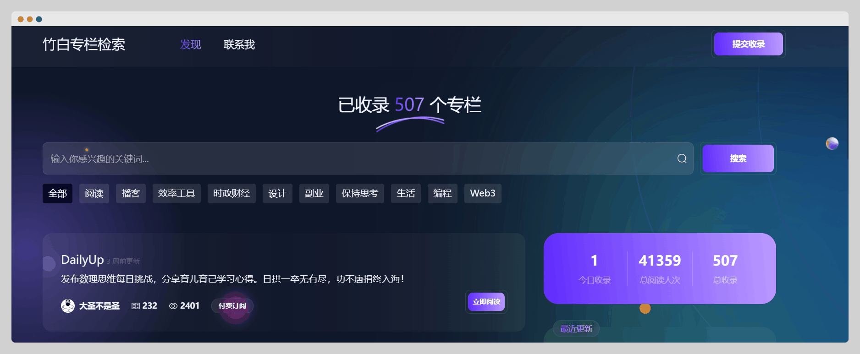
Task: Click the eye views icon beside 2401
Action: tap(173, 306)
